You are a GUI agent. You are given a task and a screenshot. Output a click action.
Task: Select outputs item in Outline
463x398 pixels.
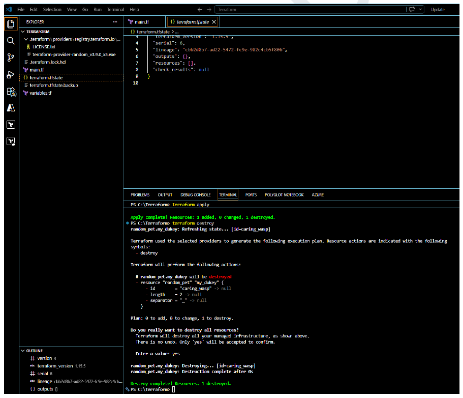tap(71, 389)
